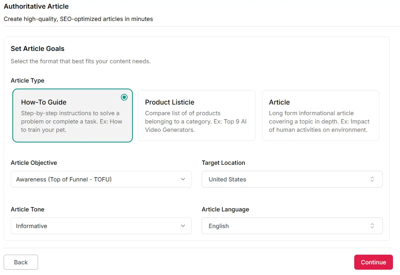Click the chevron arrow in Awareness TOFU field

pyautogui.click(x=183, y=179)
